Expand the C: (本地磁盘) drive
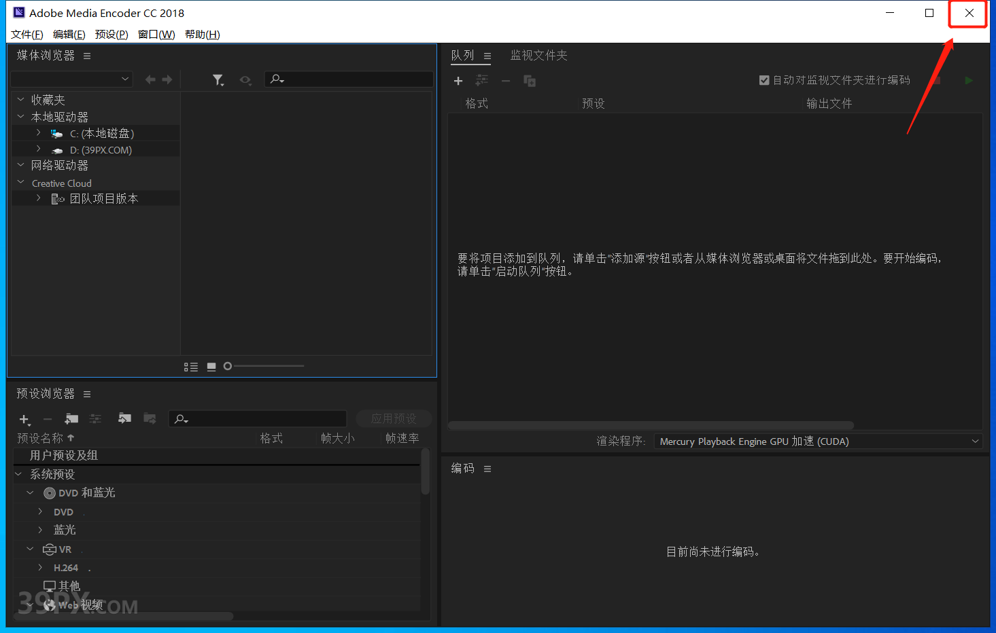This screenshot has width=996, height=633. coord(38,132)
